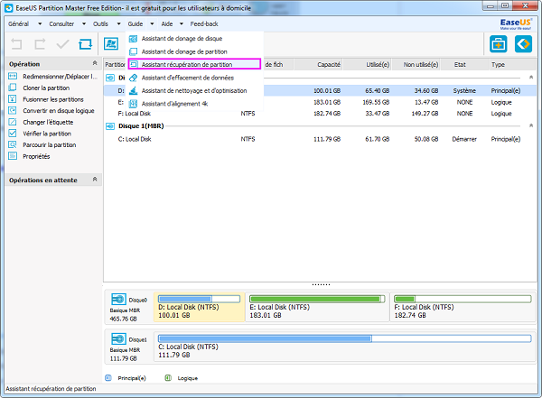Open the Consulter menu
Viewport: 542px width, 398px height.
61,23
